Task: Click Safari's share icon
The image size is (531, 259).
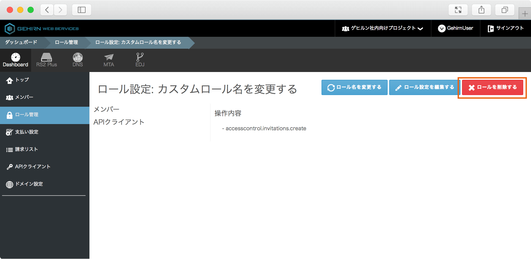Action: (481, 10)
